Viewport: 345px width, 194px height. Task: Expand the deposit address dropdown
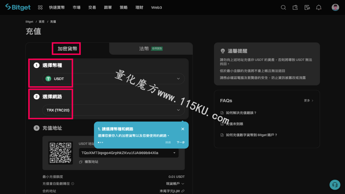(129, 153)
